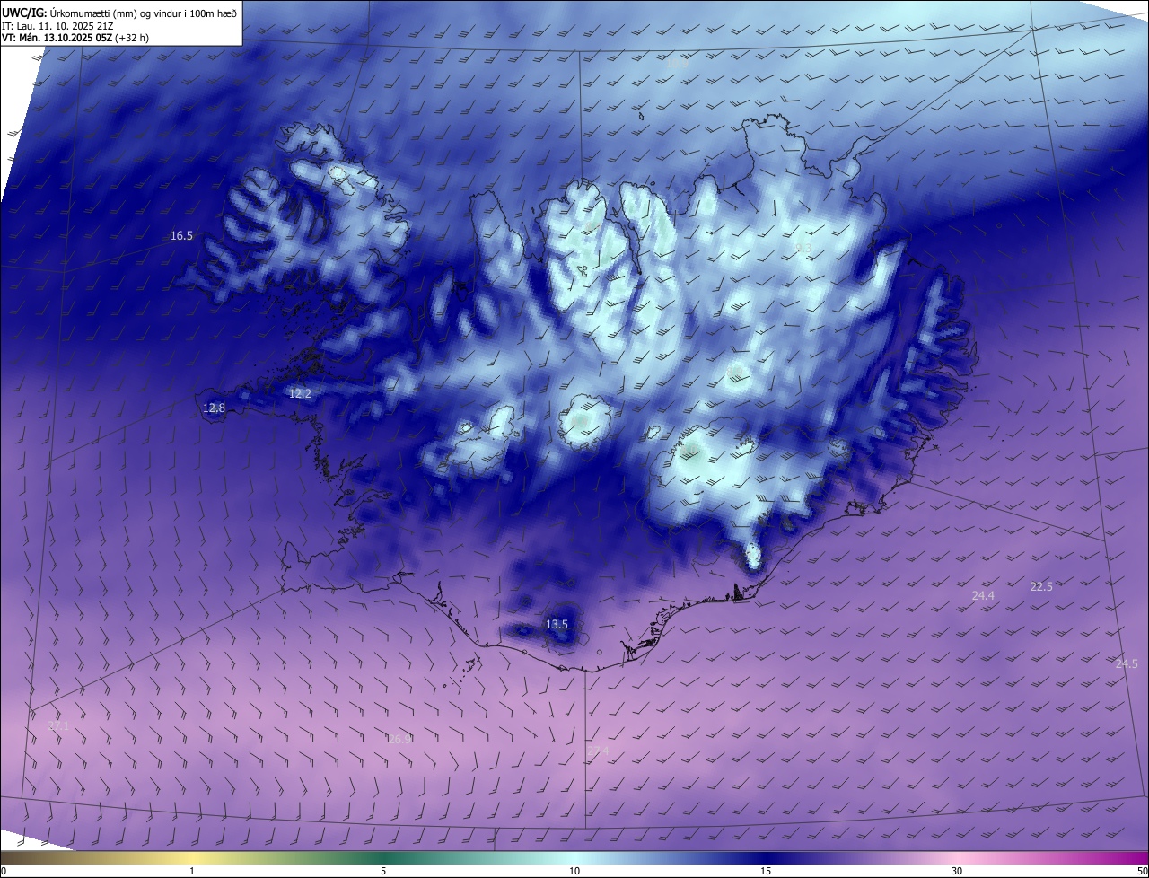Click the colorbar tick label 30
Image resolution: width=1149 pixels, height=878 pixels.
(x=957, y=871)
